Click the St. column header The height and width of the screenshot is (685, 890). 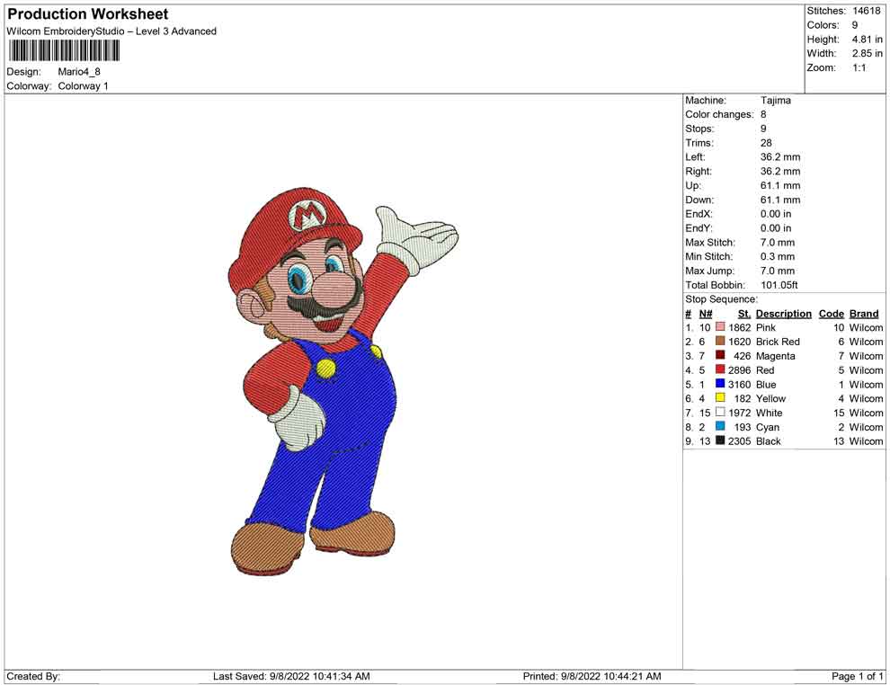pyautogui.click(x=743, y=314)
